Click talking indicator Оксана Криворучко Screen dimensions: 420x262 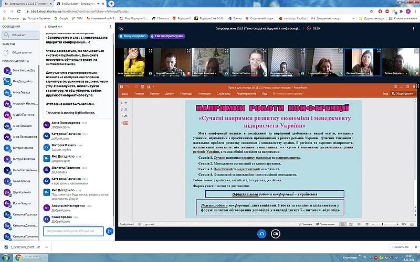(167, 36)
